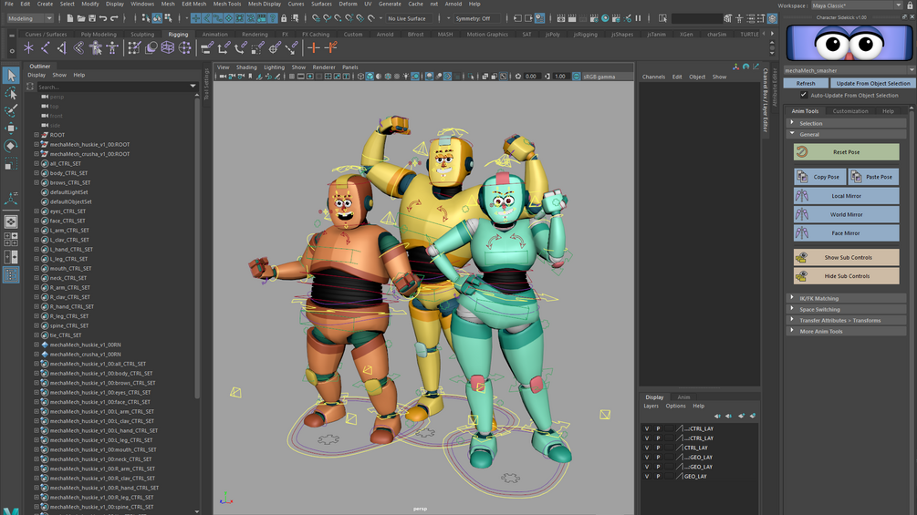Click the Save Scene disk icon

point(92,18)
